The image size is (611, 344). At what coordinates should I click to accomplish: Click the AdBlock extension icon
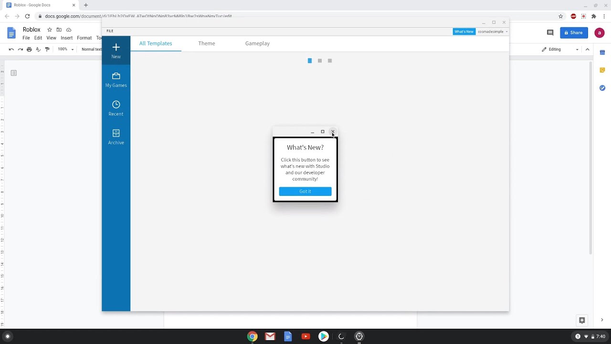point(573,16)
